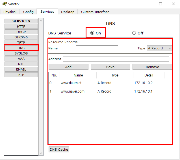Click the 172.16.10.2 detail cell
Viewport: 180px width, 160px height.
(x=143, y=83)
